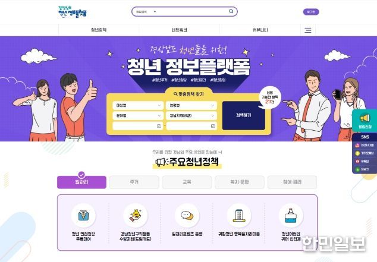Open the hamburger menu icon
This screenshot has width=377, height=262.
click(x=308, y=30)
